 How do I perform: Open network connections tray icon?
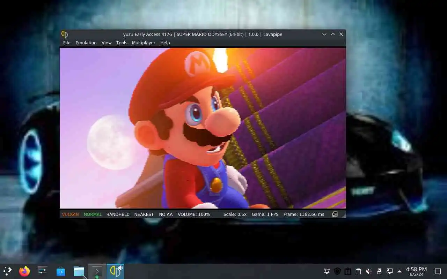pyautogui.click(x=389, y=271)
